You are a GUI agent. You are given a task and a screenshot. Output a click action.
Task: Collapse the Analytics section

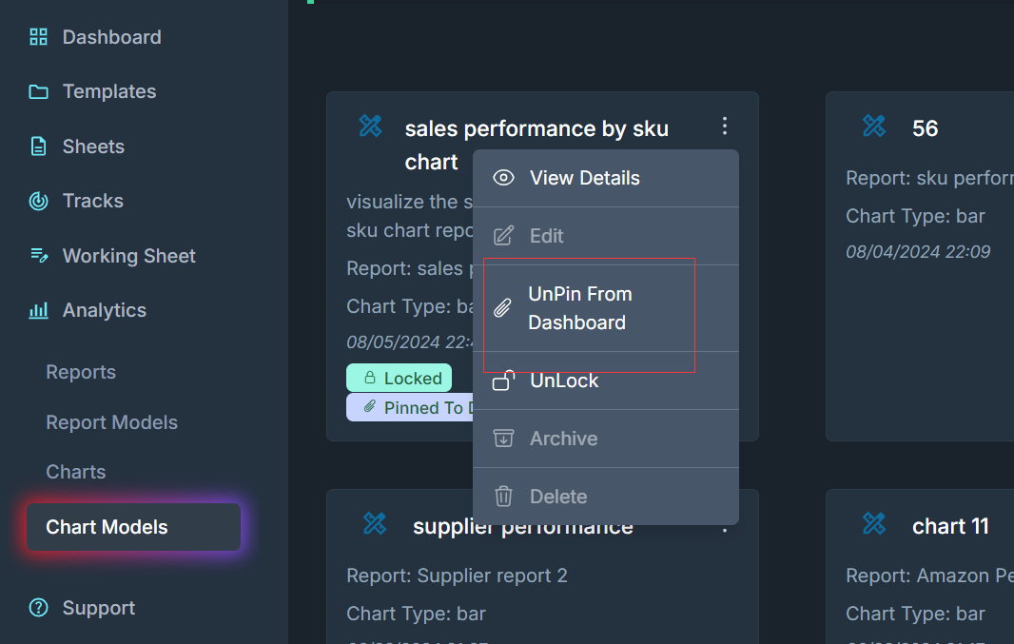(x=104, y=310)
